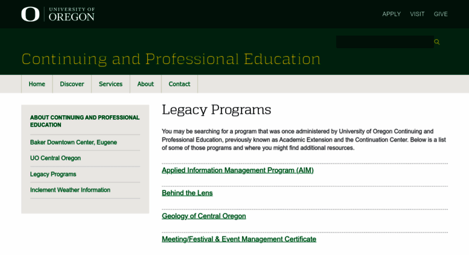This screenshot has width=469, height=255.
Task: Open the Contact menu item
Action: (179, 84)
